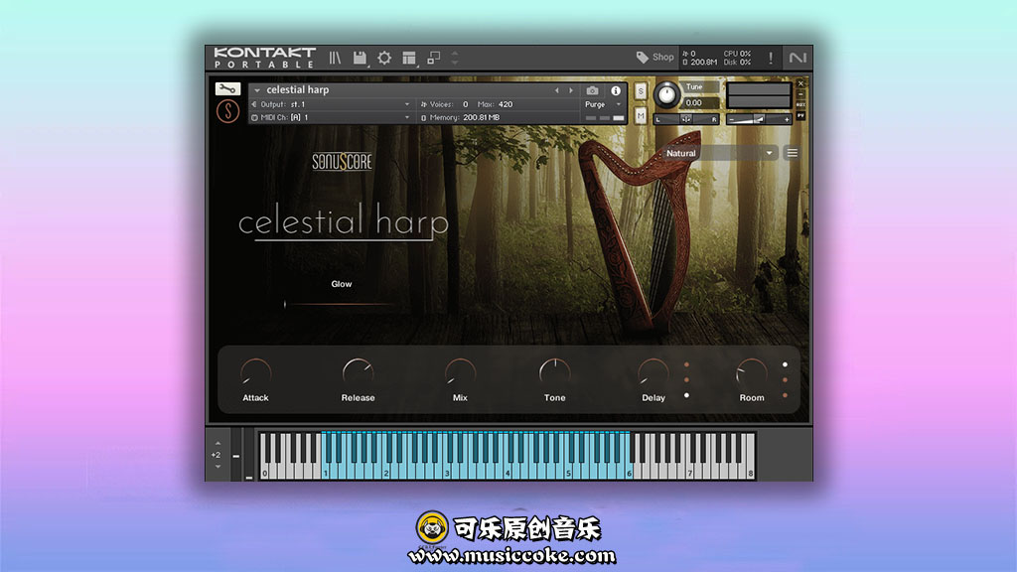Open the Output st.1 dropdown
Screen dimensions: 1017x572
[x=331, y=104]
